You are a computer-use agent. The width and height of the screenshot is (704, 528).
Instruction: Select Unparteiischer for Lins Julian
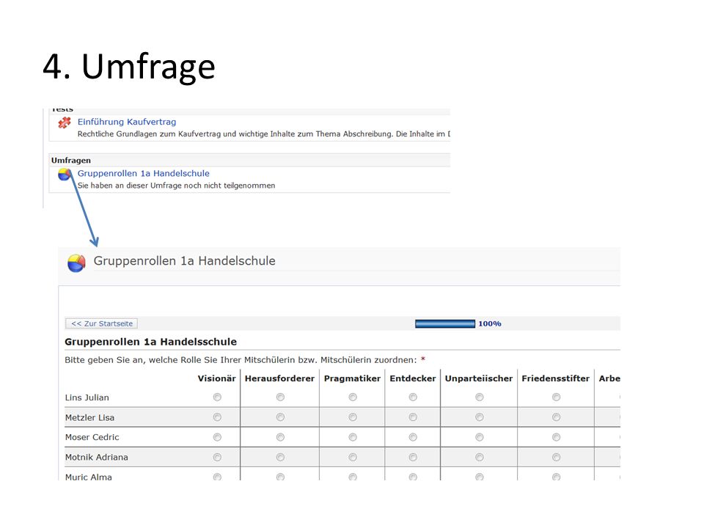click(480, 397)
